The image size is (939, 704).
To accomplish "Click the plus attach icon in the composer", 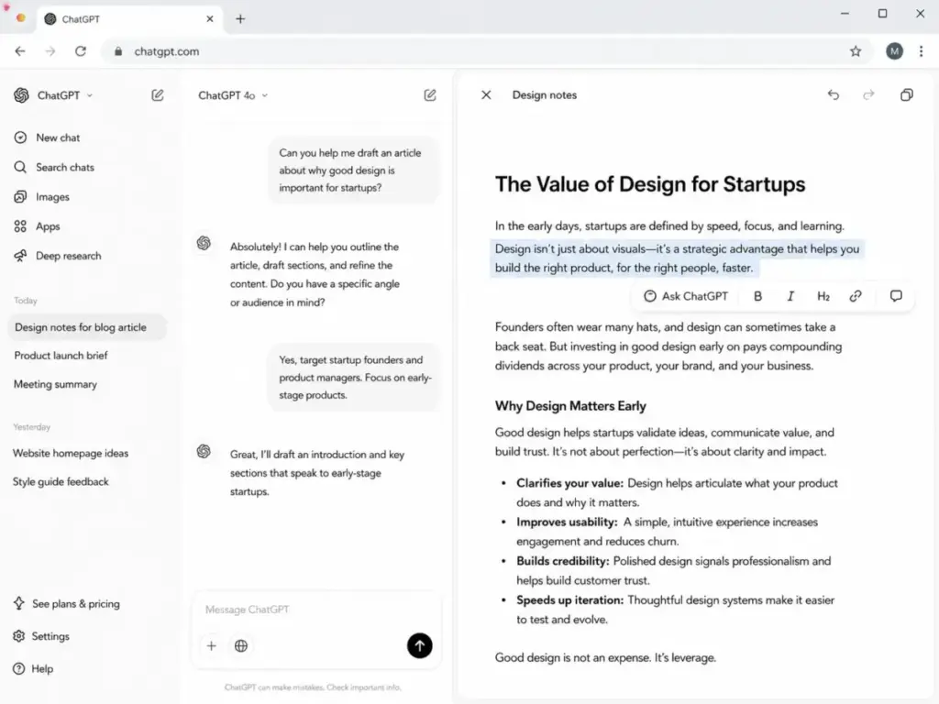I will [x=212, y=646].
